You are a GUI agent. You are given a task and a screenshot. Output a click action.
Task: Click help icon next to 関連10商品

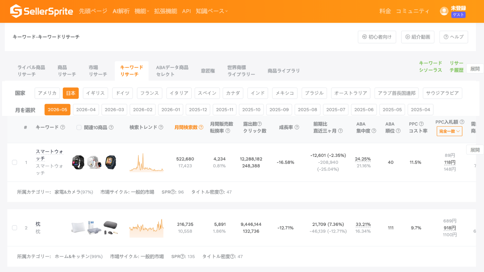point(111,127)
